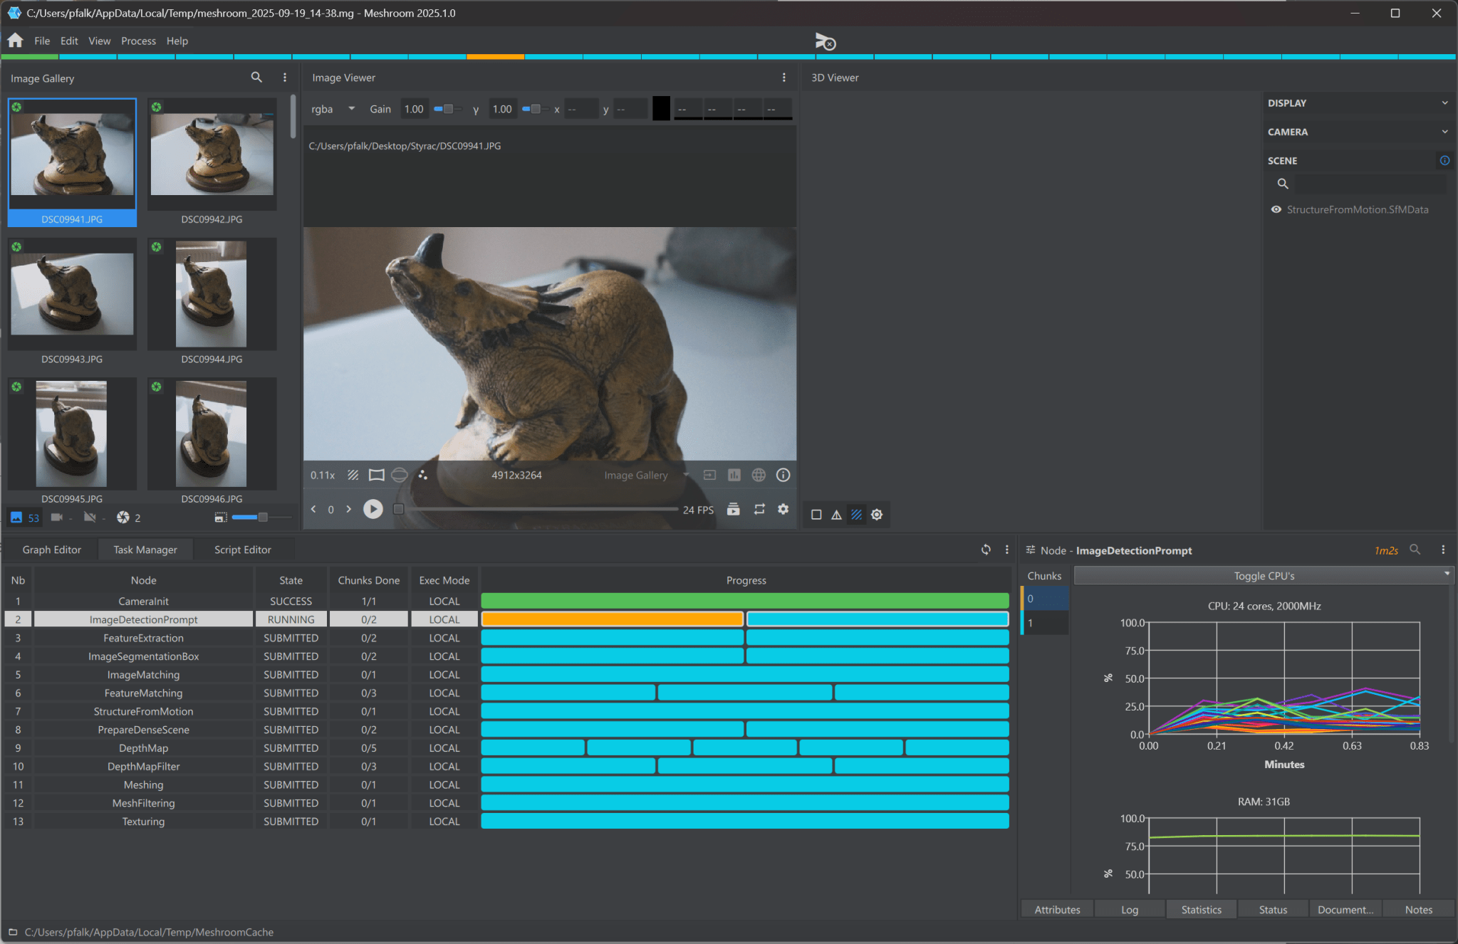This screenshot has width=1458, height=944.
Task: Click the Toggle CPU's button
Action: [x=1263, y=575]
